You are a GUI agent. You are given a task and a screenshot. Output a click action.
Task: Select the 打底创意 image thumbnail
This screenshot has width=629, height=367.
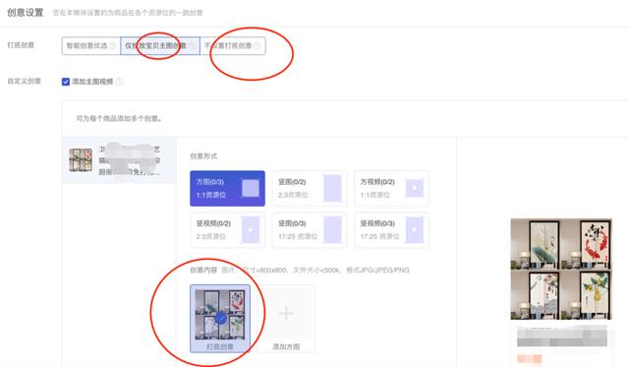pos(220,319)
